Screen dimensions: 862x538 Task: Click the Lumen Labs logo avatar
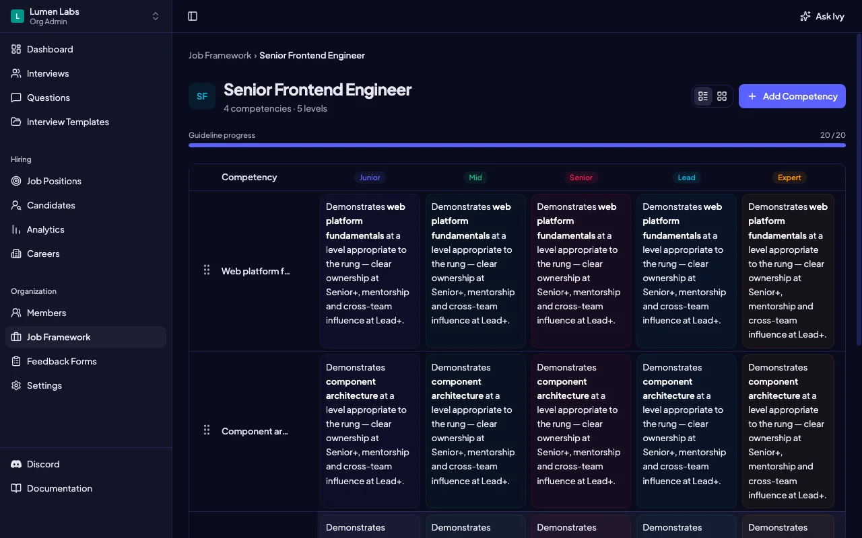(18, 16)
